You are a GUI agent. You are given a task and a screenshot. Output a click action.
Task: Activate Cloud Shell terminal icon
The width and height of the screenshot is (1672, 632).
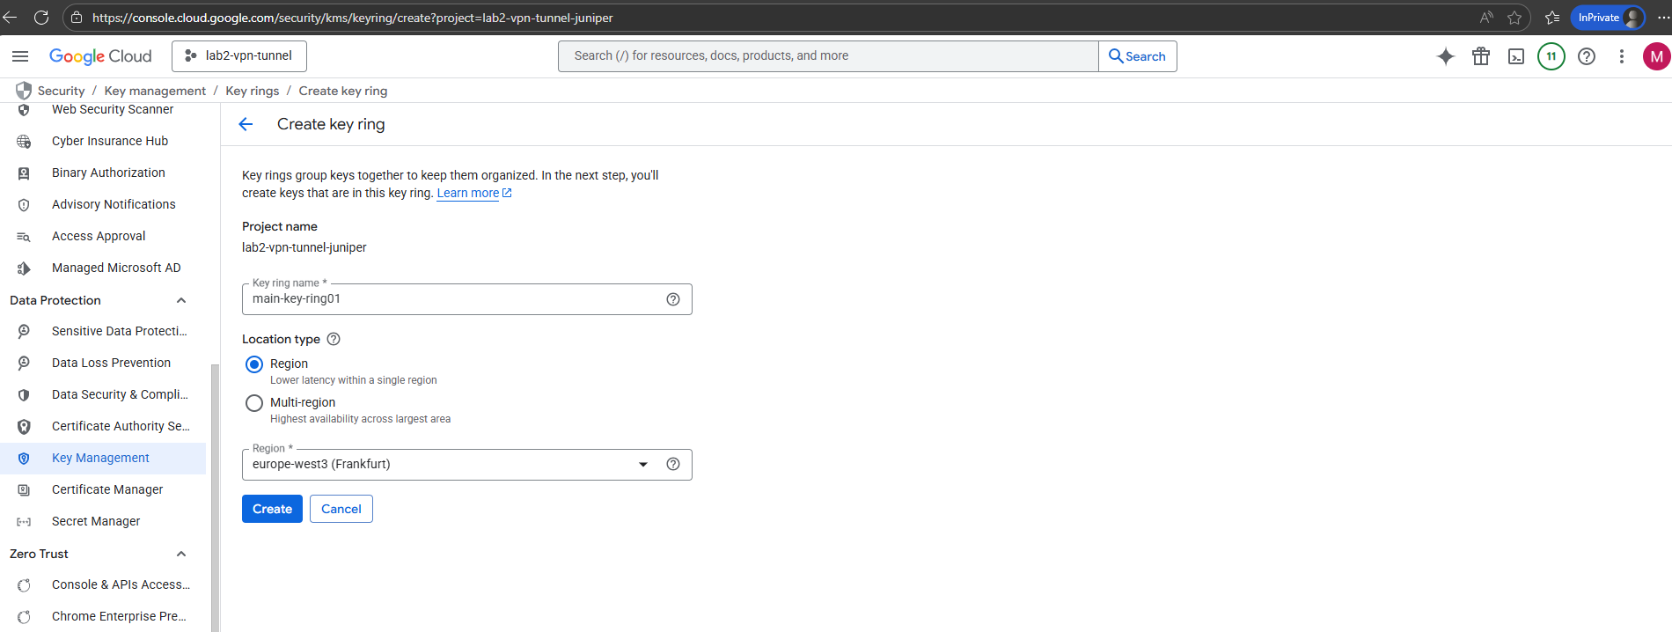1516,56
